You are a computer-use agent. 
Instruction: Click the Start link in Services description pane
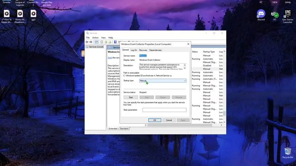(110, 58)
